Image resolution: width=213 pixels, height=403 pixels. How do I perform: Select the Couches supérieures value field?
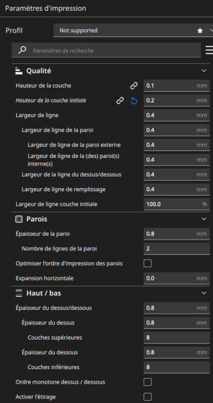point(177,337)
